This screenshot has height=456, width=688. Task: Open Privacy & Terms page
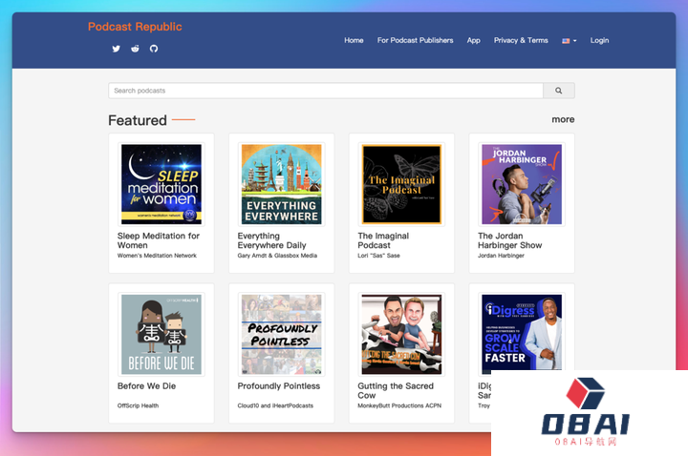tap(521, 40)
